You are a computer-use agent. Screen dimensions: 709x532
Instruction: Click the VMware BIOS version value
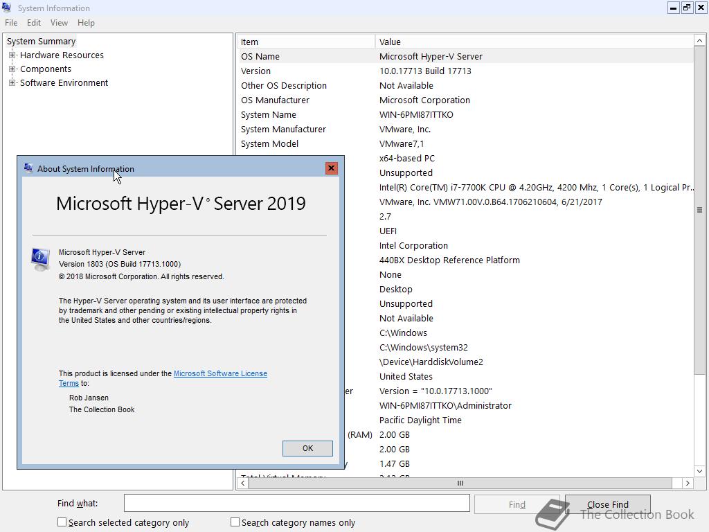[x=491, y=202]
